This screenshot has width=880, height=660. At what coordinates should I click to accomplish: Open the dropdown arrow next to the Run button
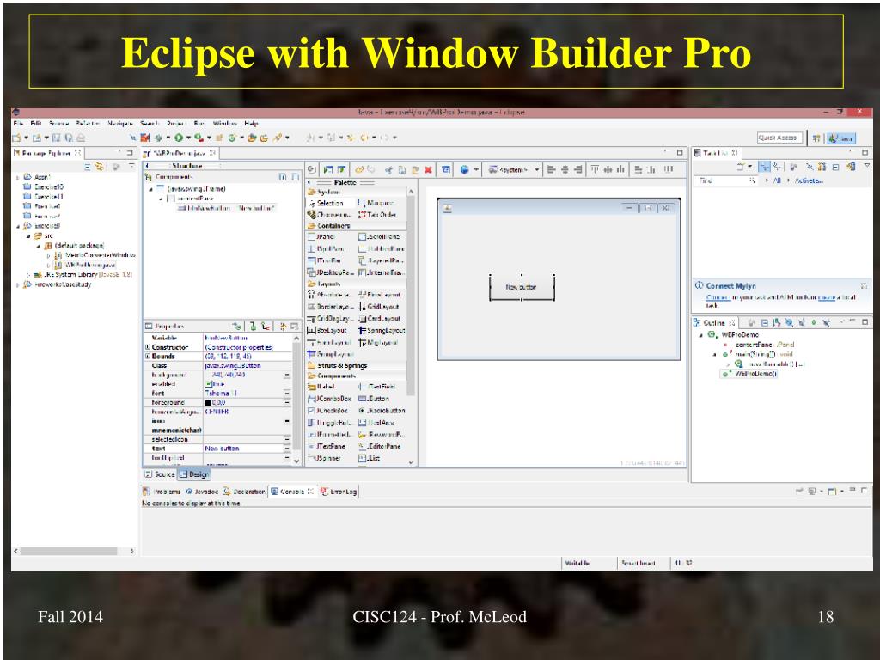click(x=188, y=137)
